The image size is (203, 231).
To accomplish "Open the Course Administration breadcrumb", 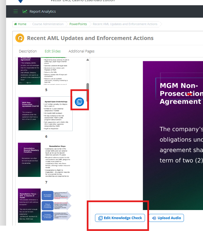I will coord(48,24).
